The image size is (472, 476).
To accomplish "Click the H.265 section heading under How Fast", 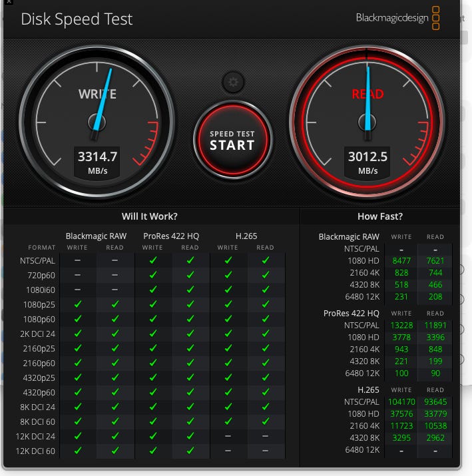I will coord(368,389).
